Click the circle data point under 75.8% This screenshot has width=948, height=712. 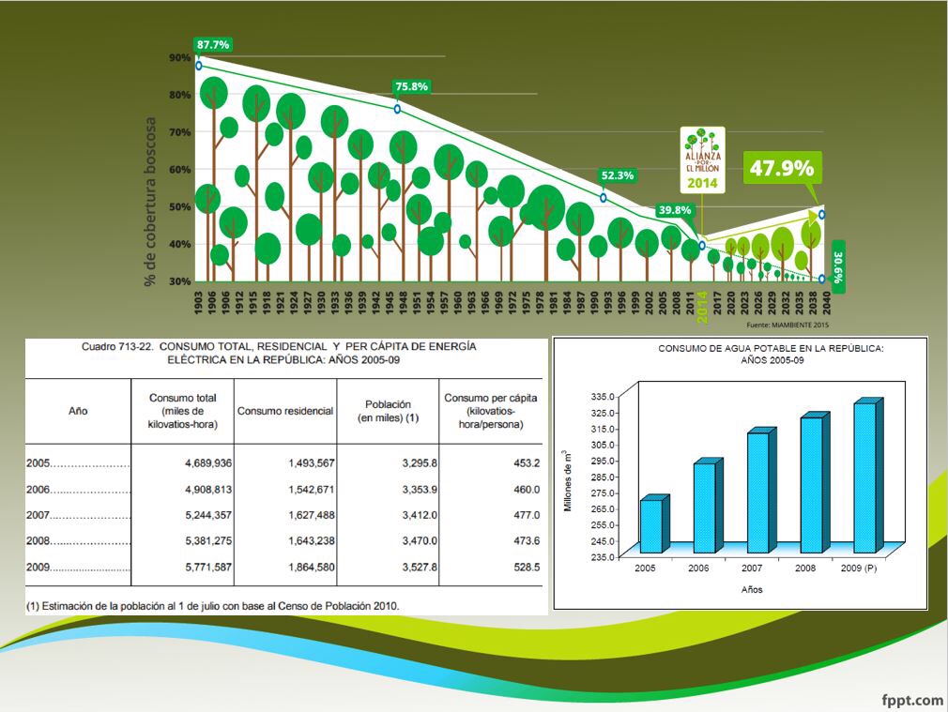coord(397,109)
